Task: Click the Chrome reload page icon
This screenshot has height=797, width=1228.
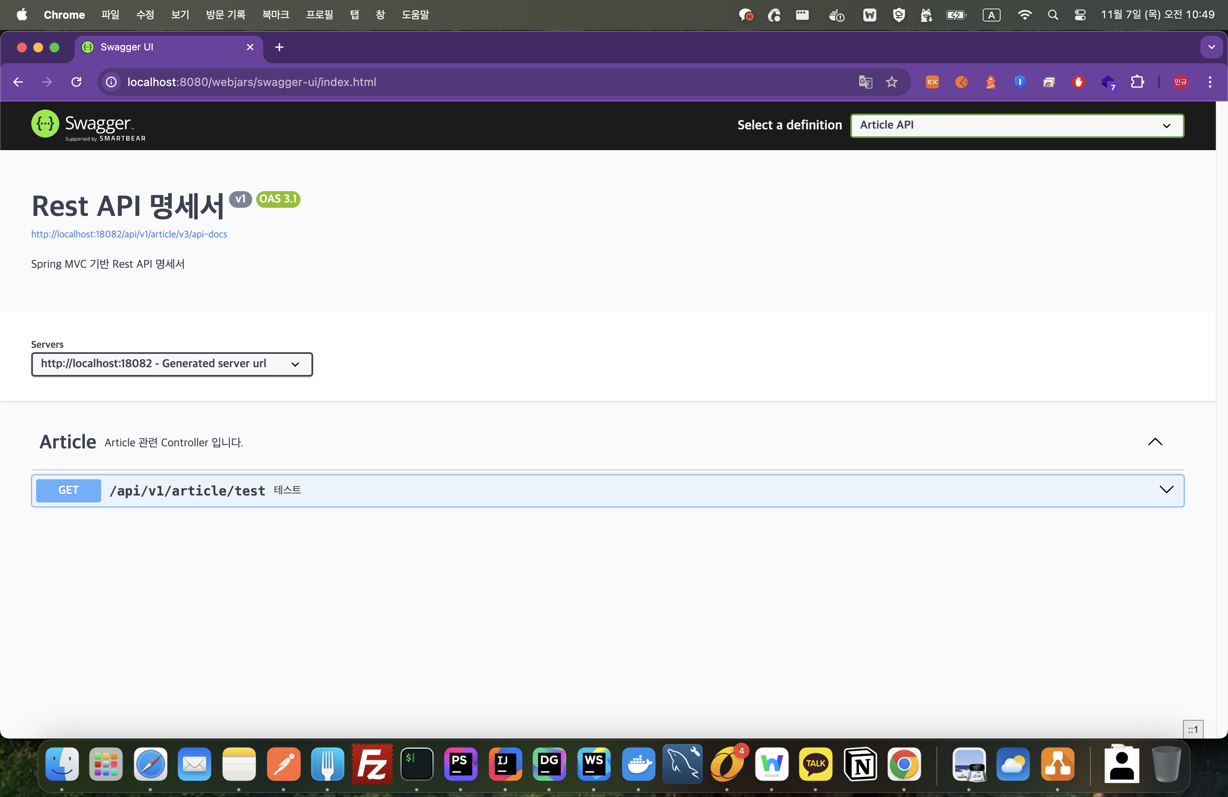Action: point(76,82)
